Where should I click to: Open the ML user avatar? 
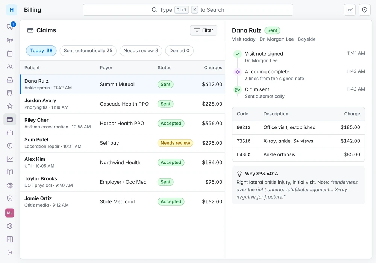click(x=10, y=213)
